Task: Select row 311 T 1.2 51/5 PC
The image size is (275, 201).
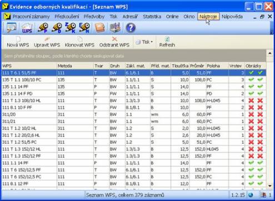Action: click(x=134, y=142)
